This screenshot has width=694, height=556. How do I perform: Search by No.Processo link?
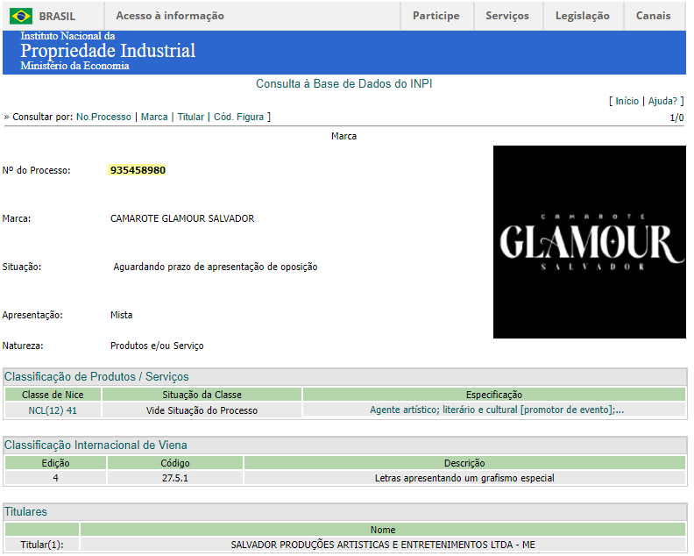(103, 117)
